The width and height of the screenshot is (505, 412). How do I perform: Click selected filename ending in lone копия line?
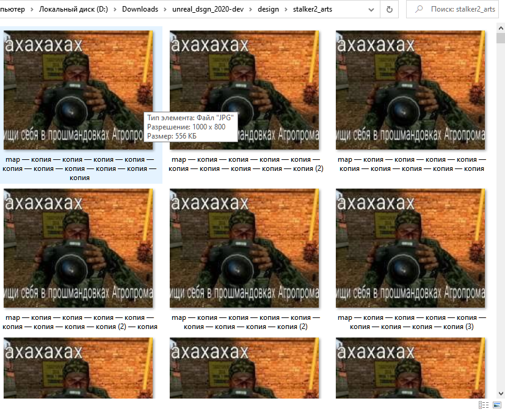click(79, 168)
